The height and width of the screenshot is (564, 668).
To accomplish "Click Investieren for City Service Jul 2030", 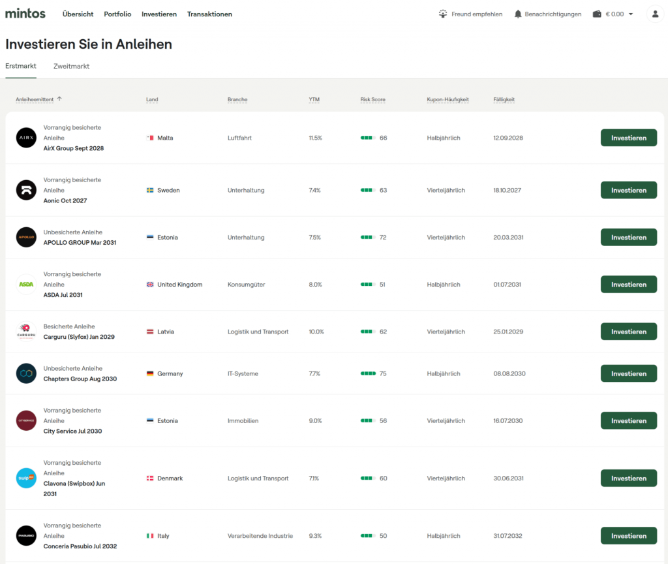I will pos(629,421).
